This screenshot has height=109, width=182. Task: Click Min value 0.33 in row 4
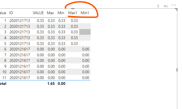[x=62, y=38]
